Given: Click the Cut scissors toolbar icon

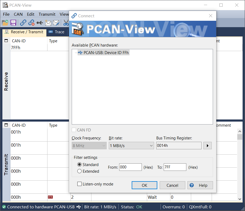Looking at the screenshot, I should point(66,23).
